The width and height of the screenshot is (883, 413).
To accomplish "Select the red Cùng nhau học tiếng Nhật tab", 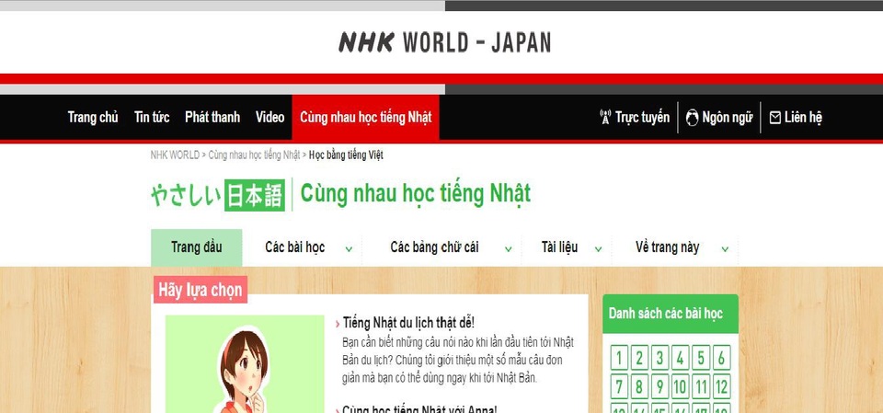I will [365, 117].
